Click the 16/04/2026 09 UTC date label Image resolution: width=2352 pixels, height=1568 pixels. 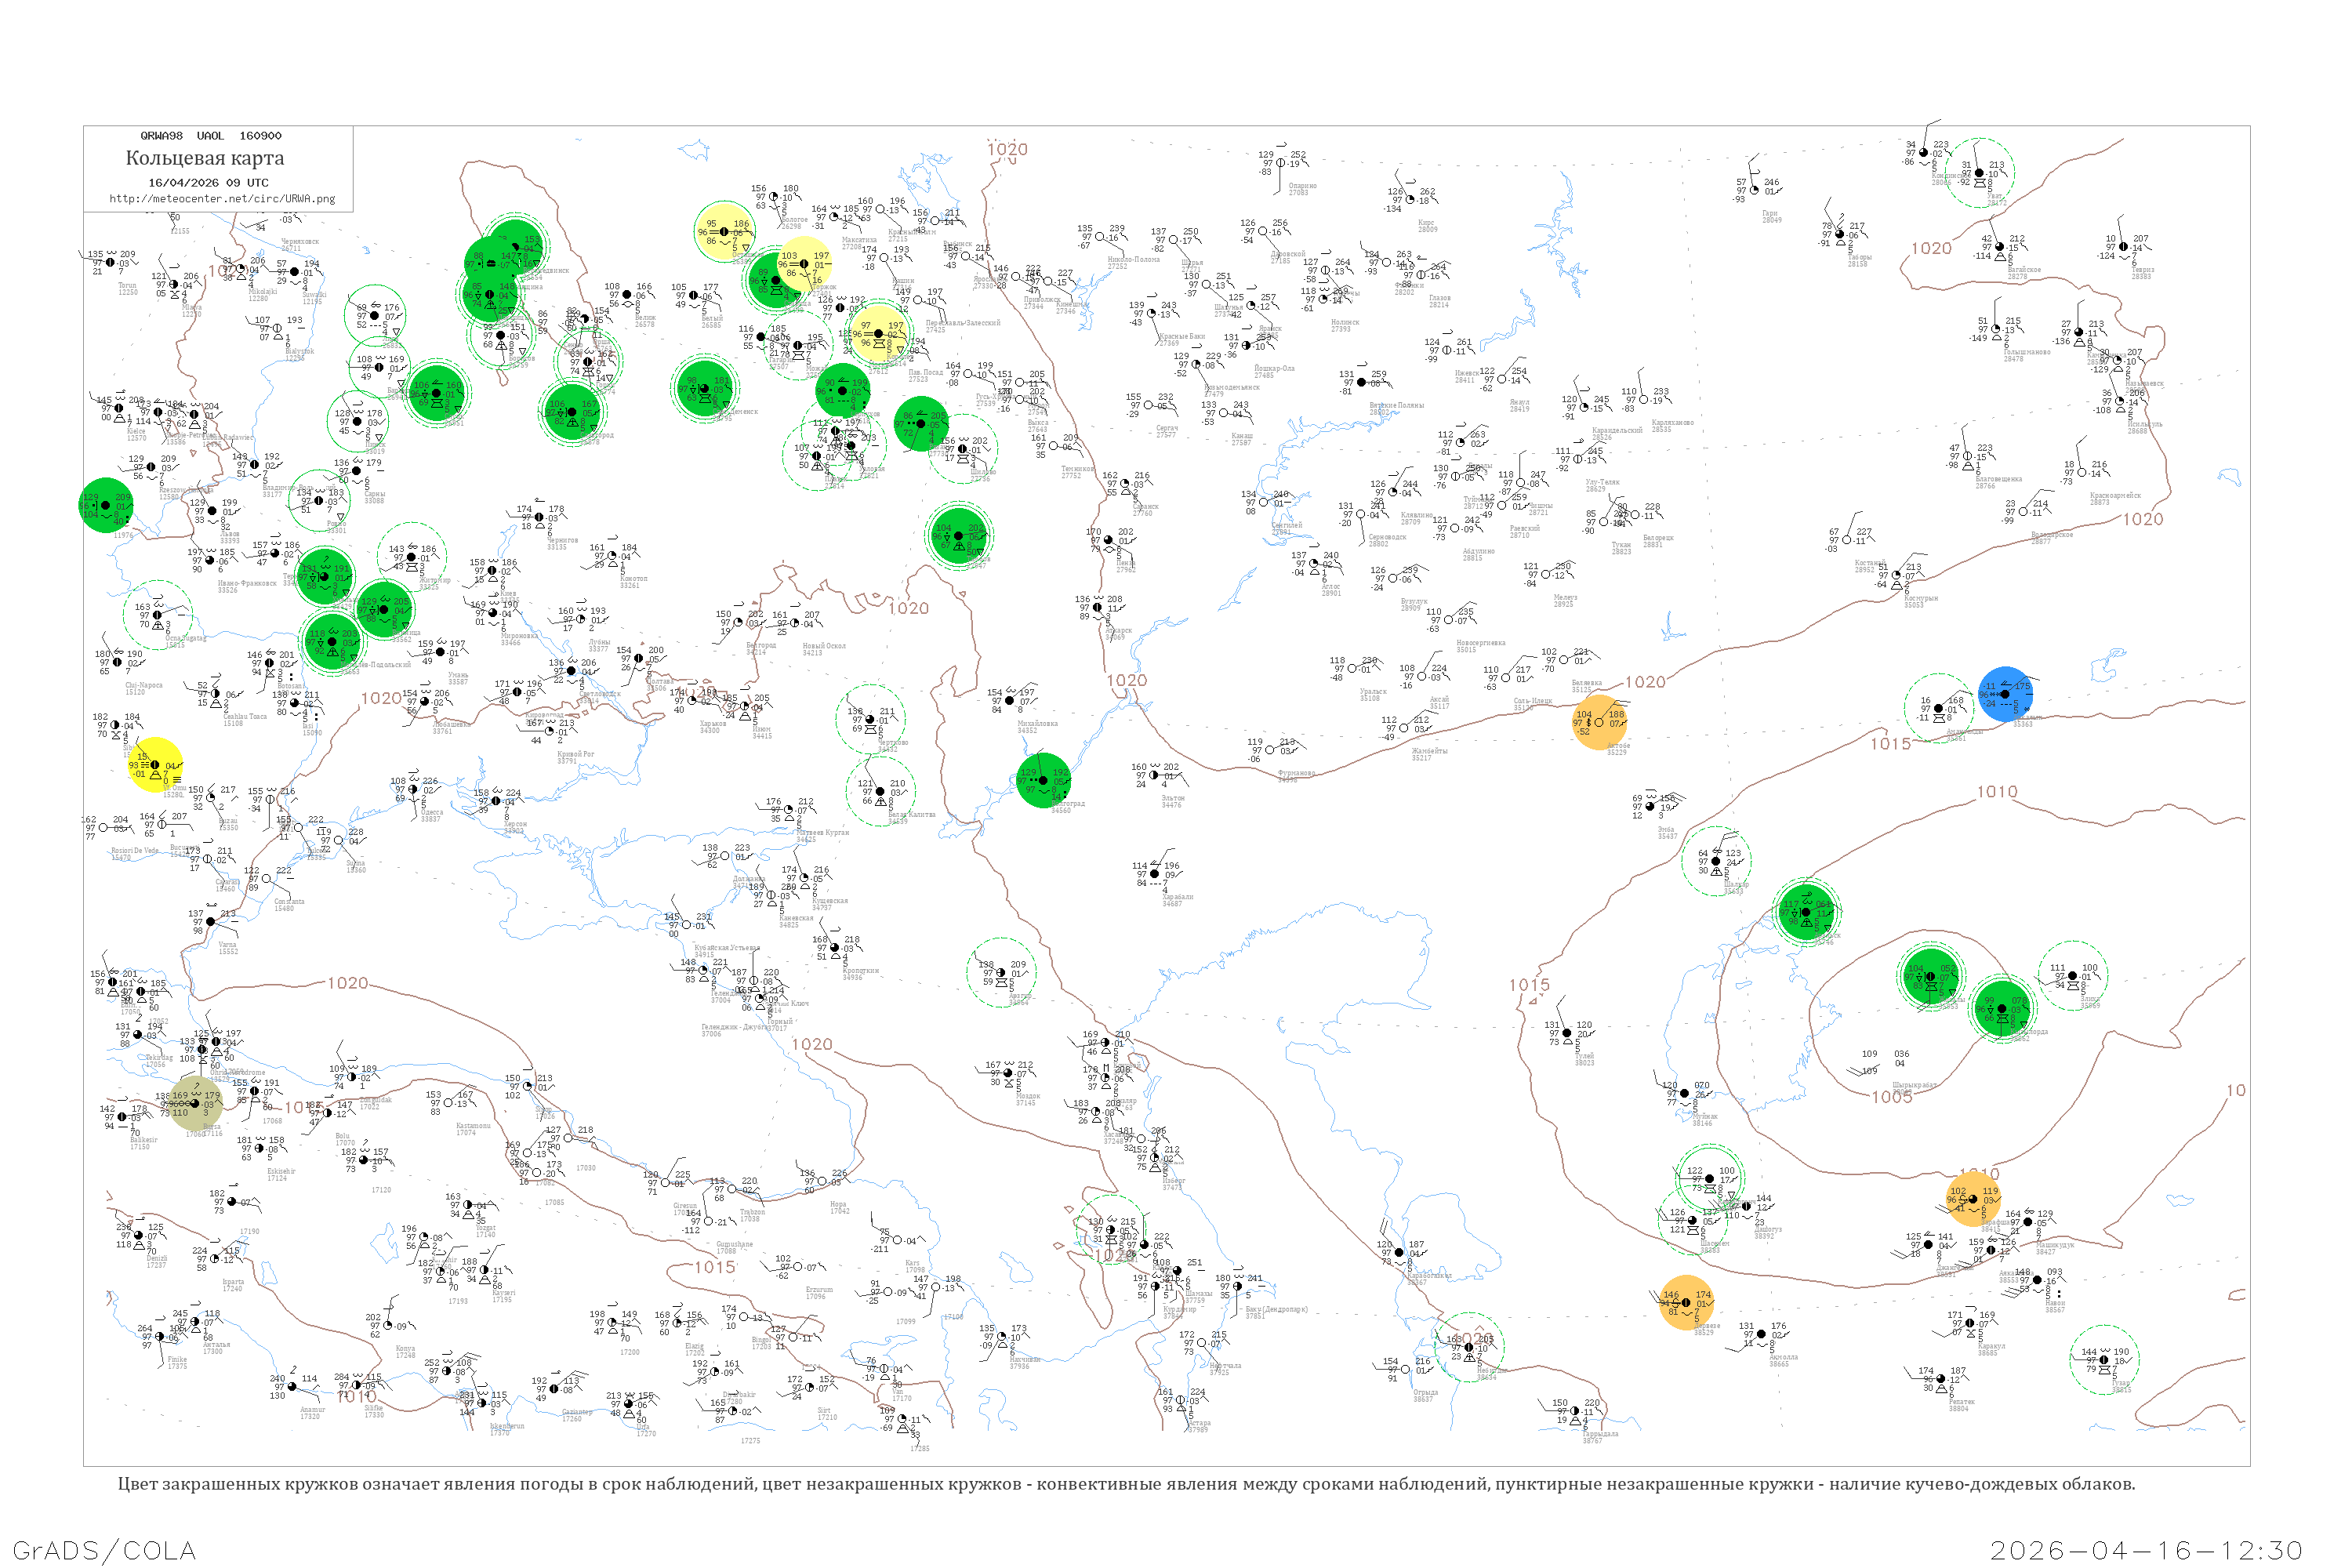coord(208,182)
